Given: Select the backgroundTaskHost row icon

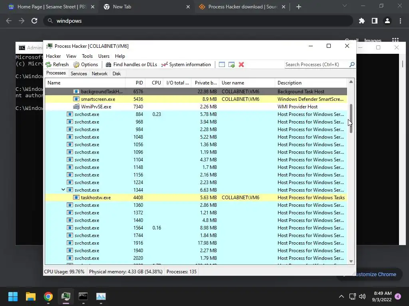Looking at the screenshot, I should 76,91.
